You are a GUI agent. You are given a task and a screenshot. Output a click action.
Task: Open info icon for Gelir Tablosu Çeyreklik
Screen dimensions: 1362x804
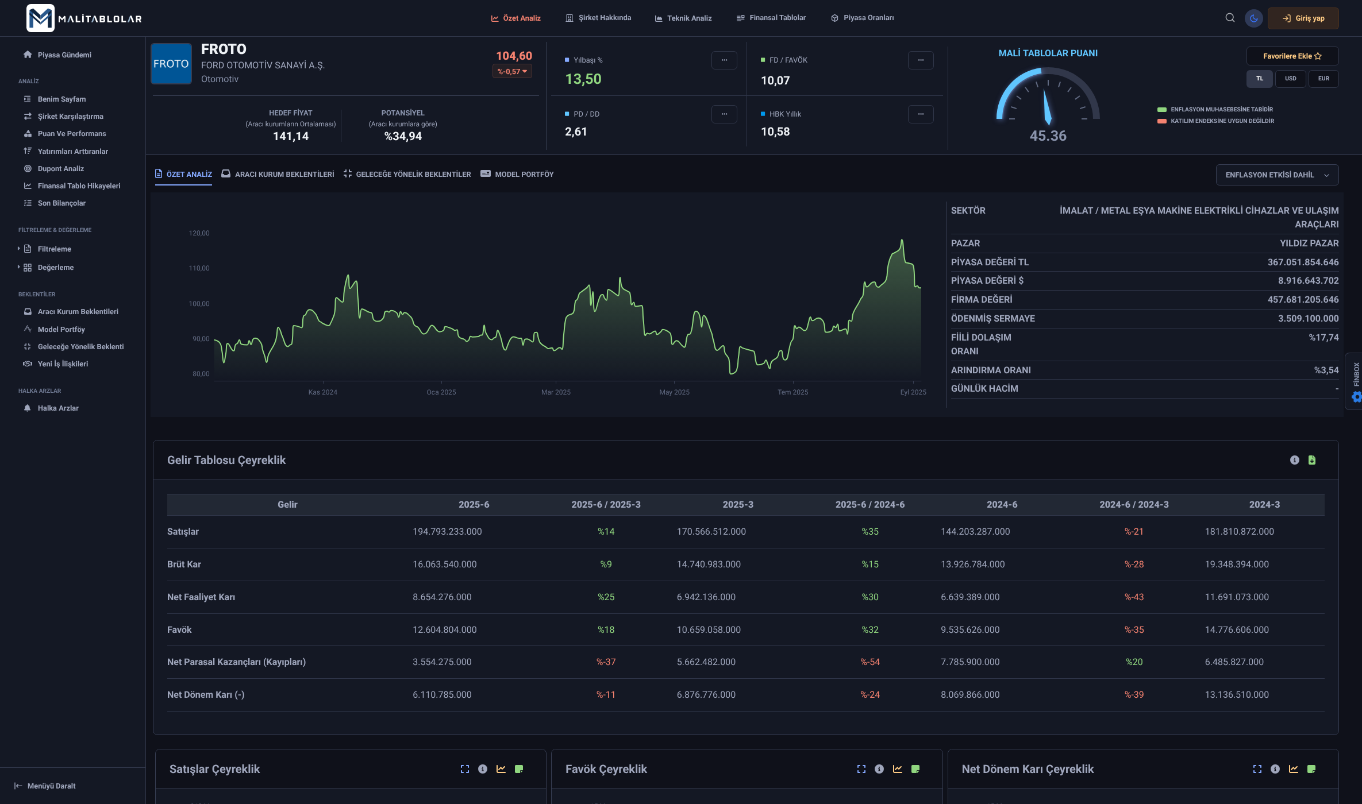pyautogui.click(x=1294, y=460)
